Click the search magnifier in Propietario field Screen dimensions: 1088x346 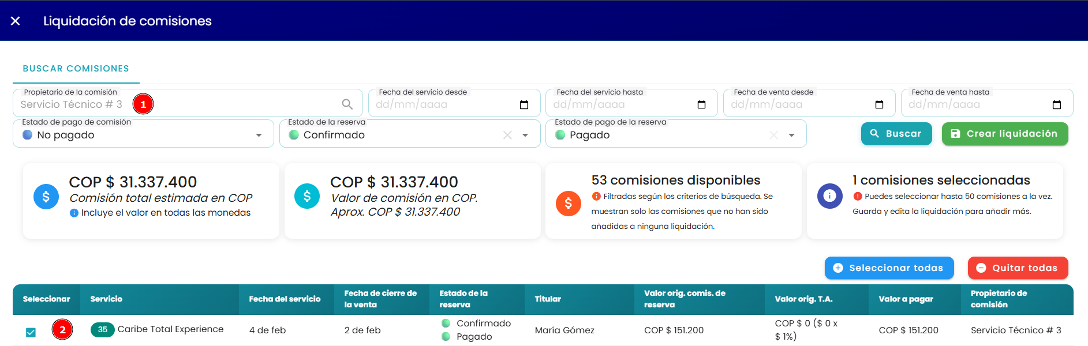click(x=347, y=104)
